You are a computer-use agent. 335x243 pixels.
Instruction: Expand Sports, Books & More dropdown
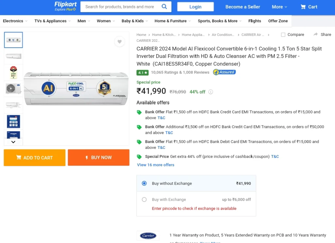tap(220, 21)
